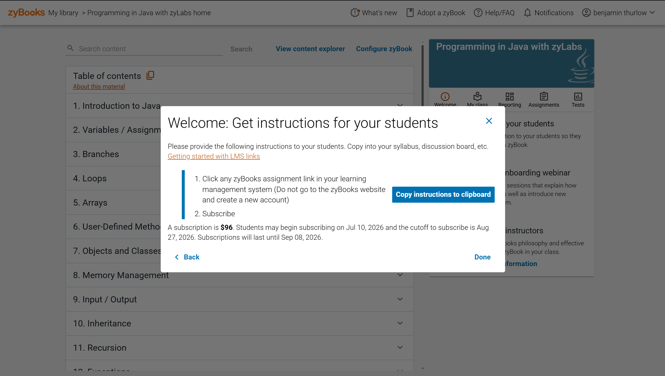
Task: Click Notifications menu label
Action: coord(554,13)
